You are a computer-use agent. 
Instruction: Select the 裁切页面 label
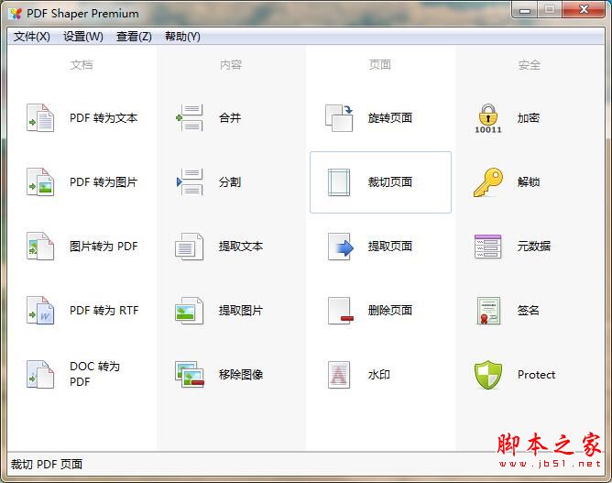tap(390, 182)
